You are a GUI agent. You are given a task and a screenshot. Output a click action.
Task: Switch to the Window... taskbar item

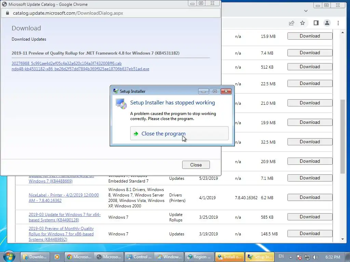169,257
